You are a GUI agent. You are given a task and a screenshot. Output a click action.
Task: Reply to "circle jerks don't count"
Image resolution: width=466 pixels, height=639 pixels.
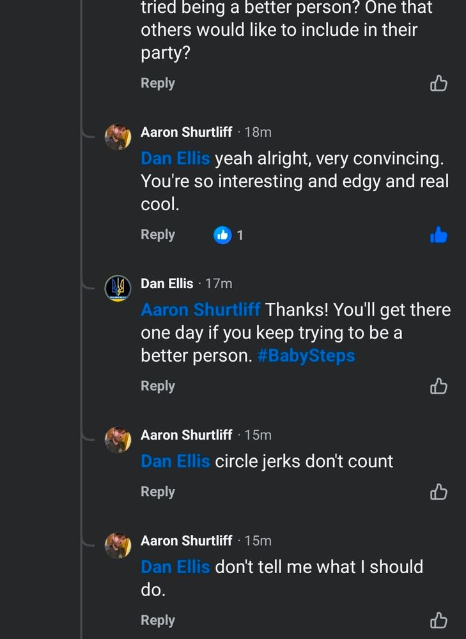coord(158,491)
